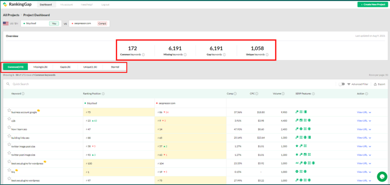Screen dimensions: 390x185
Task: Click the CPC value $23.64
Action: 261,138
